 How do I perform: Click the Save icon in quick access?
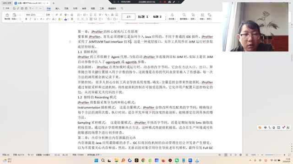[14, 8]
